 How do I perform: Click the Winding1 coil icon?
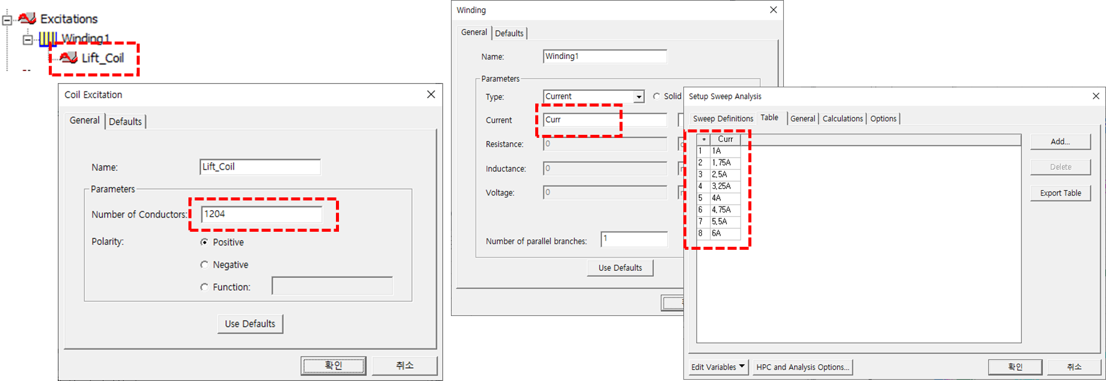pos(48,39)
